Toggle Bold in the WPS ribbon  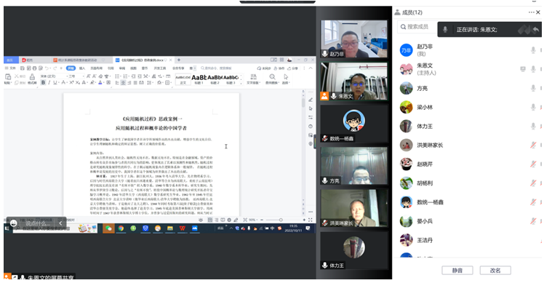pyautogui.click(x=44, y=83)
